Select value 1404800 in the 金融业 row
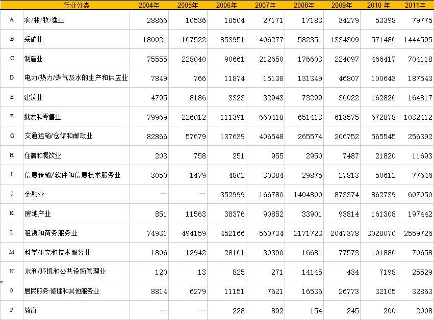 pos(304,194)
